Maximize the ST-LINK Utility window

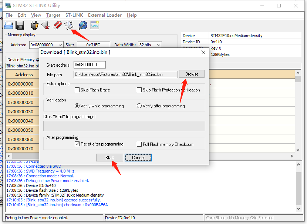tap(279, 6)
